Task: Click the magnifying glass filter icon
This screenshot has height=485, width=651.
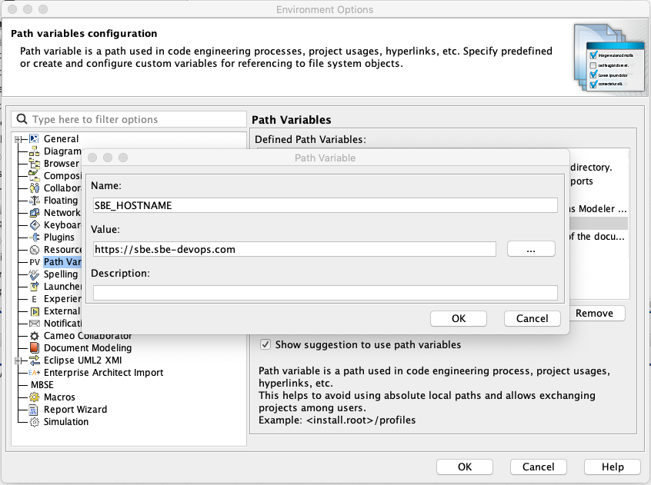Action: click(20, 119)
